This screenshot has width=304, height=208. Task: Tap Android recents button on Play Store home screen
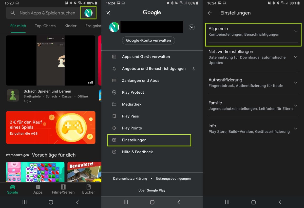pos(25,202)
